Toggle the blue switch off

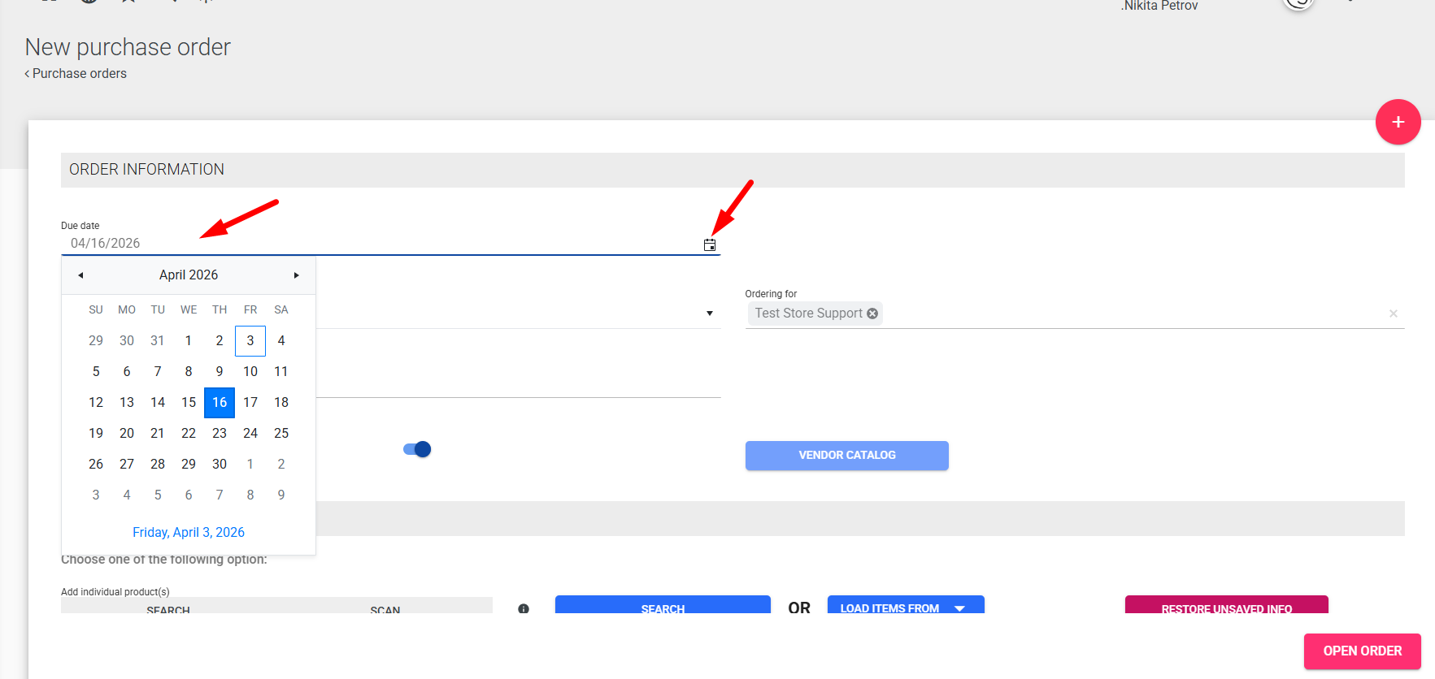coord(417,449)
